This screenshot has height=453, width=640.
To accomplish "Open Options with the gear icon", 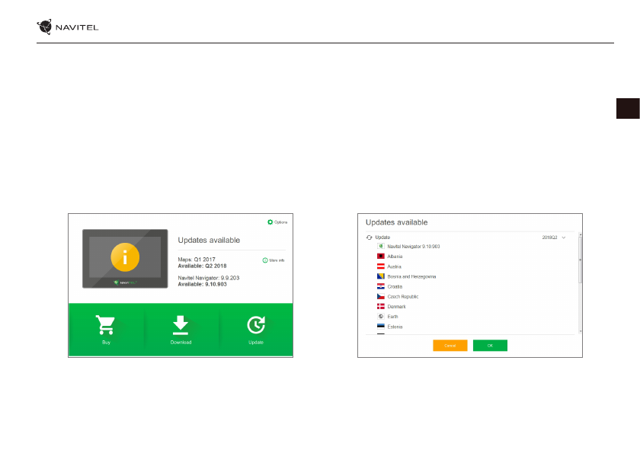I will click(x=277, y=222).
